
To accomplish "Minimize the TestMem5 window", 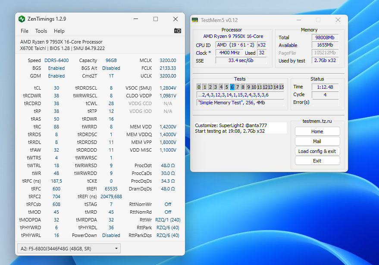I will click(x=298, y=20).
